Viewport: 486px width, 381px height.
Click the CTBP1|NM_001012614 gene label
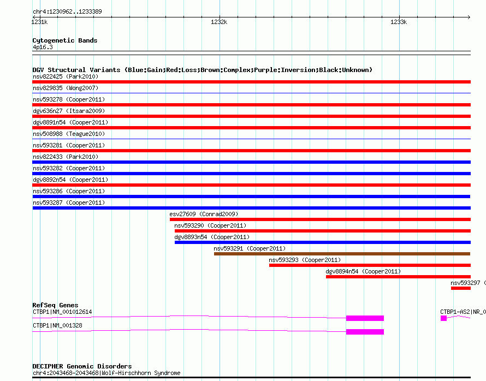(62, 312)
